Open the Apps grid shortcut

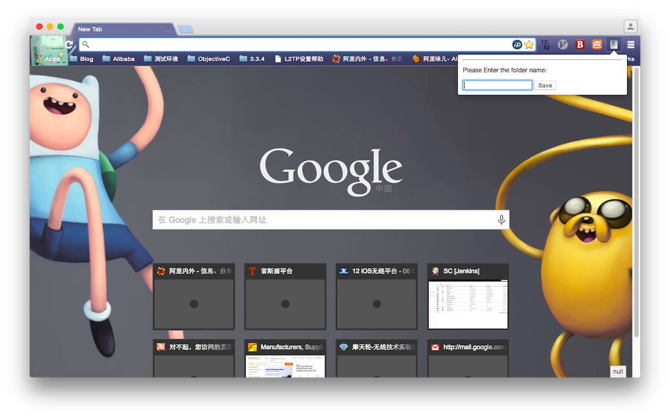(47, 59)
